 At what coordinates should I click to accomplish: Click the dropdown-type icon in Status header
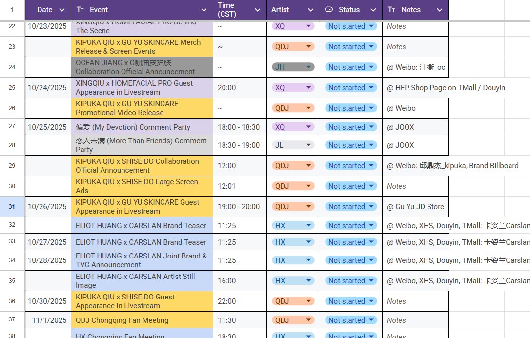329,9
